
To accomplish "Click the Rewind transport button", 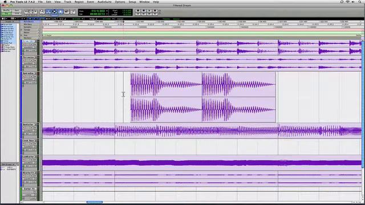I will (x=144, y=14).
